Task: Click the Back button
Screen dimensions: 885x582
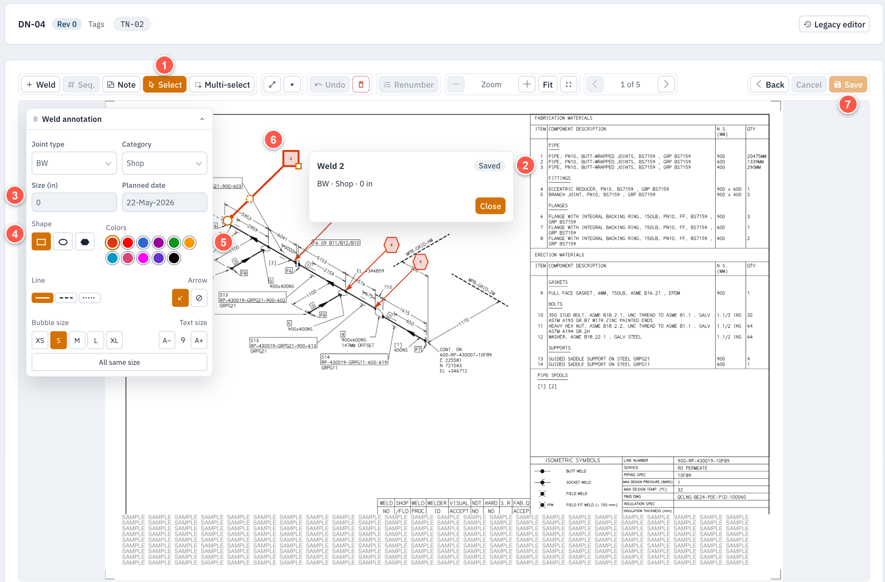Action: [x=770, y=85]
